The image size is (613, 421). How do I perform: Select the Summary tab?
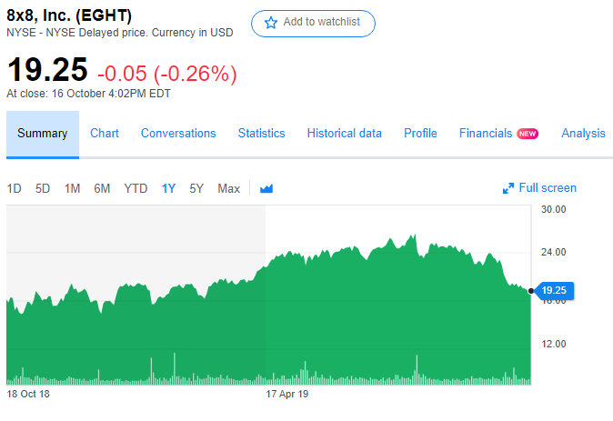pos(43,134)
